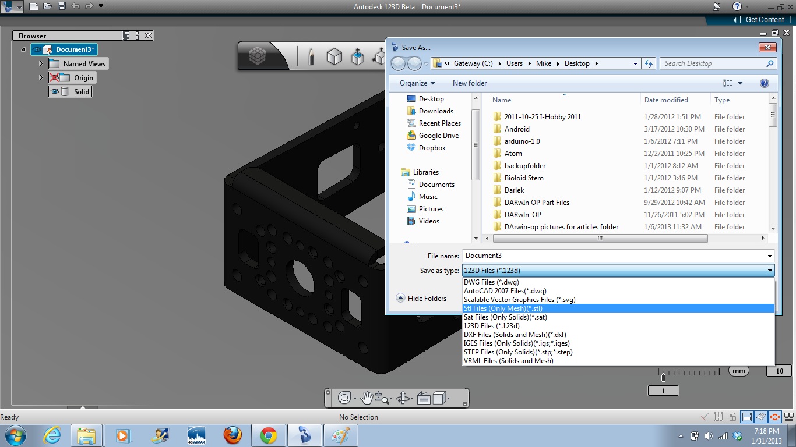Open the Save as type combo box
Viewport: 796px width, 447px height.
(x=618, y=271)
